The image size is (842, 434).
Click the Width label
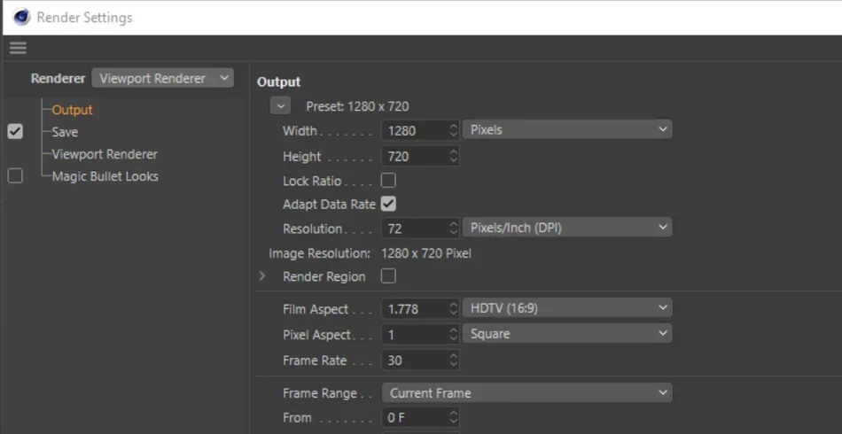point(300,130)
